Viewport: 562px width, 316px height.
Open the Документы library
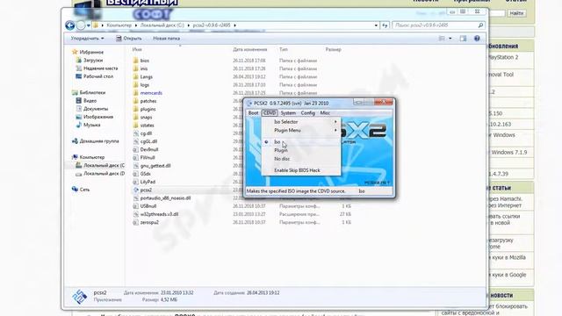click(96, 109)
